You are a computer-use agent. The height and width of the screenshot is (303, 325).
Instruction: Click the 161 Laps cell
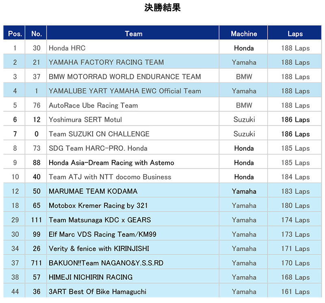[x=295, y=291]
